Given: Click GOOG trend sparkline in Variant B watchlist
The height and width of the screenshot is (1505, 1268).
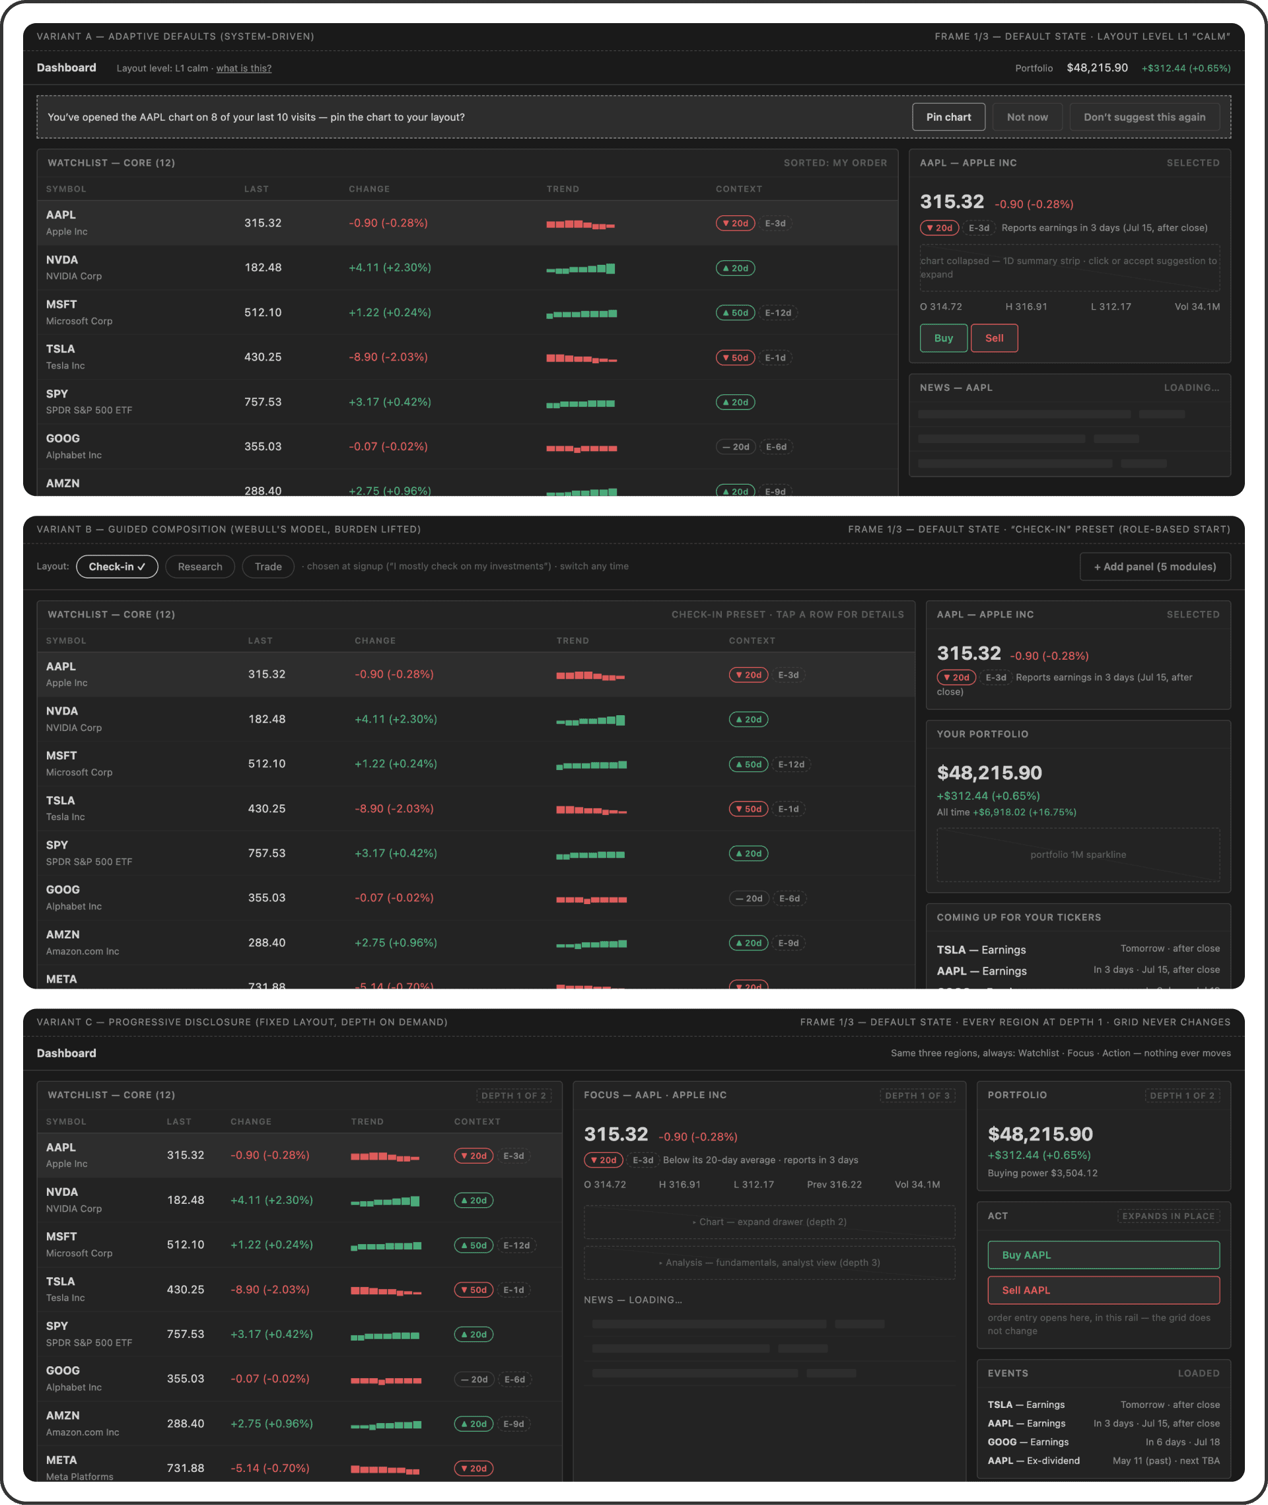Looking at the screenshot, I should click(x=592, y=899).
